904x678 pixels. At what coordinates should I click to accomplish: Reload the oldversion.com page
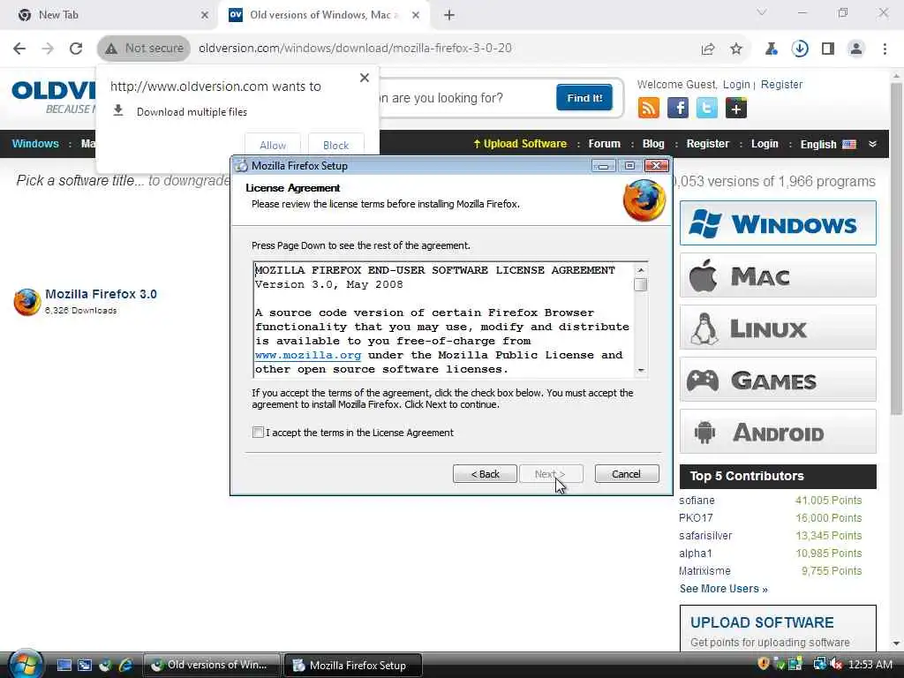76,49
